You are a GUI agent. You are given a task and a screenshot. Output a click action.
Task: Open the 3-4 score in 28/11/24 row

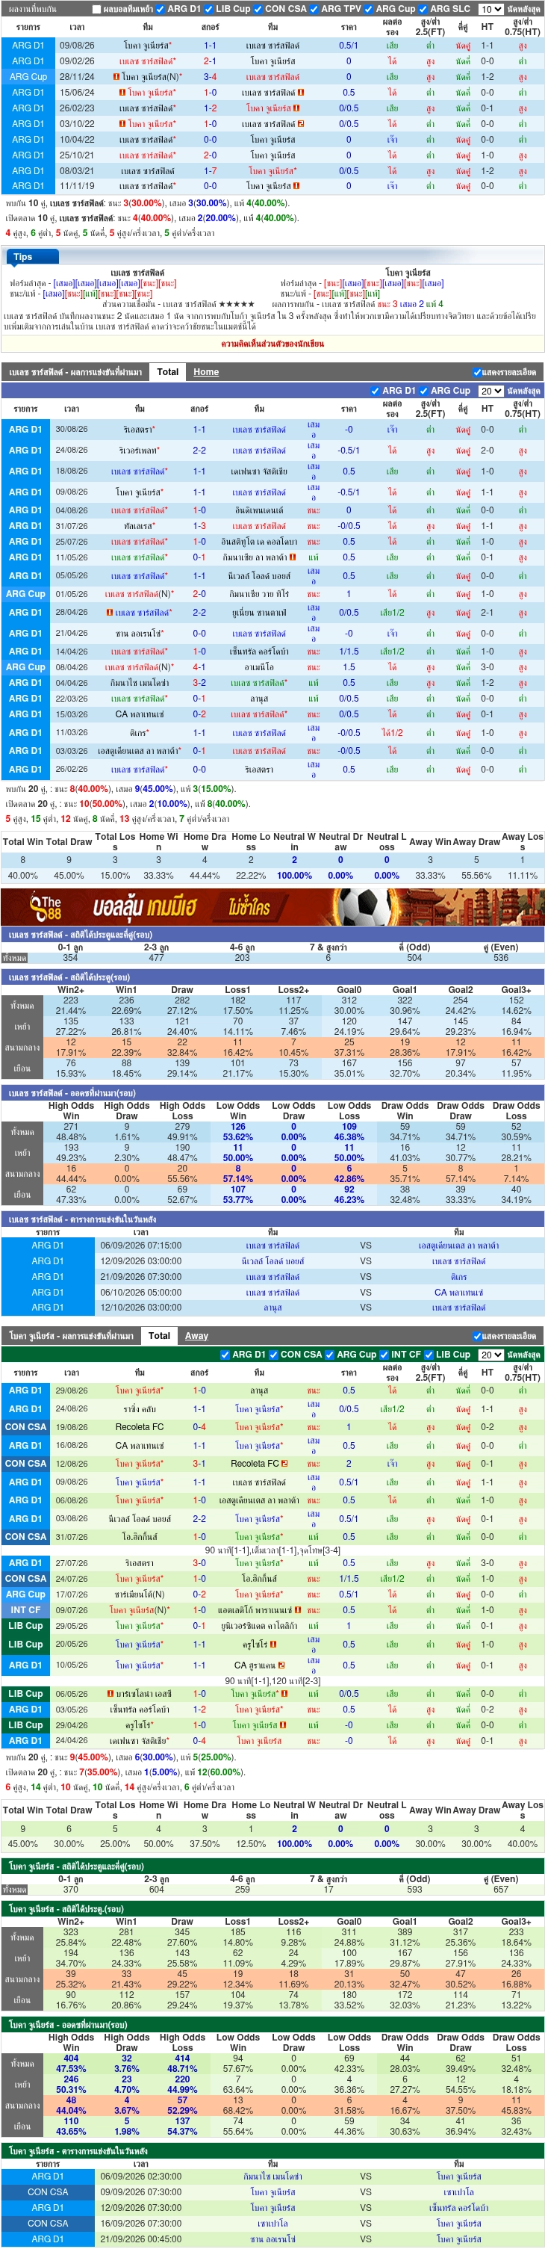(211, 77)
